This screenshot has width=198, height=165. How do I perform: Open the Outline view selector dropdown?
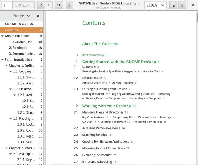(x=22, y=16)
